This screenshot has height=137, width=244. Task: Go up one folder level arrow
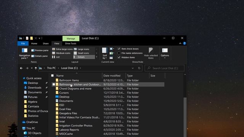click(x=36, y=68)
